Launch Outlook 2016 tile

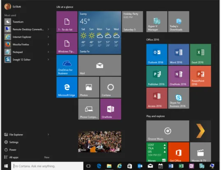tap(157, 54)
